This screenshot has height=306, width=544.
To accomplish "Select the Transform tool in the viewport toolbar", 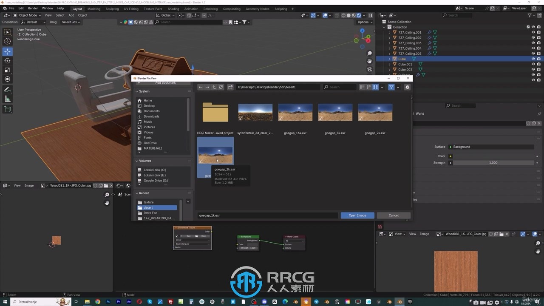I will click(8, 79).
